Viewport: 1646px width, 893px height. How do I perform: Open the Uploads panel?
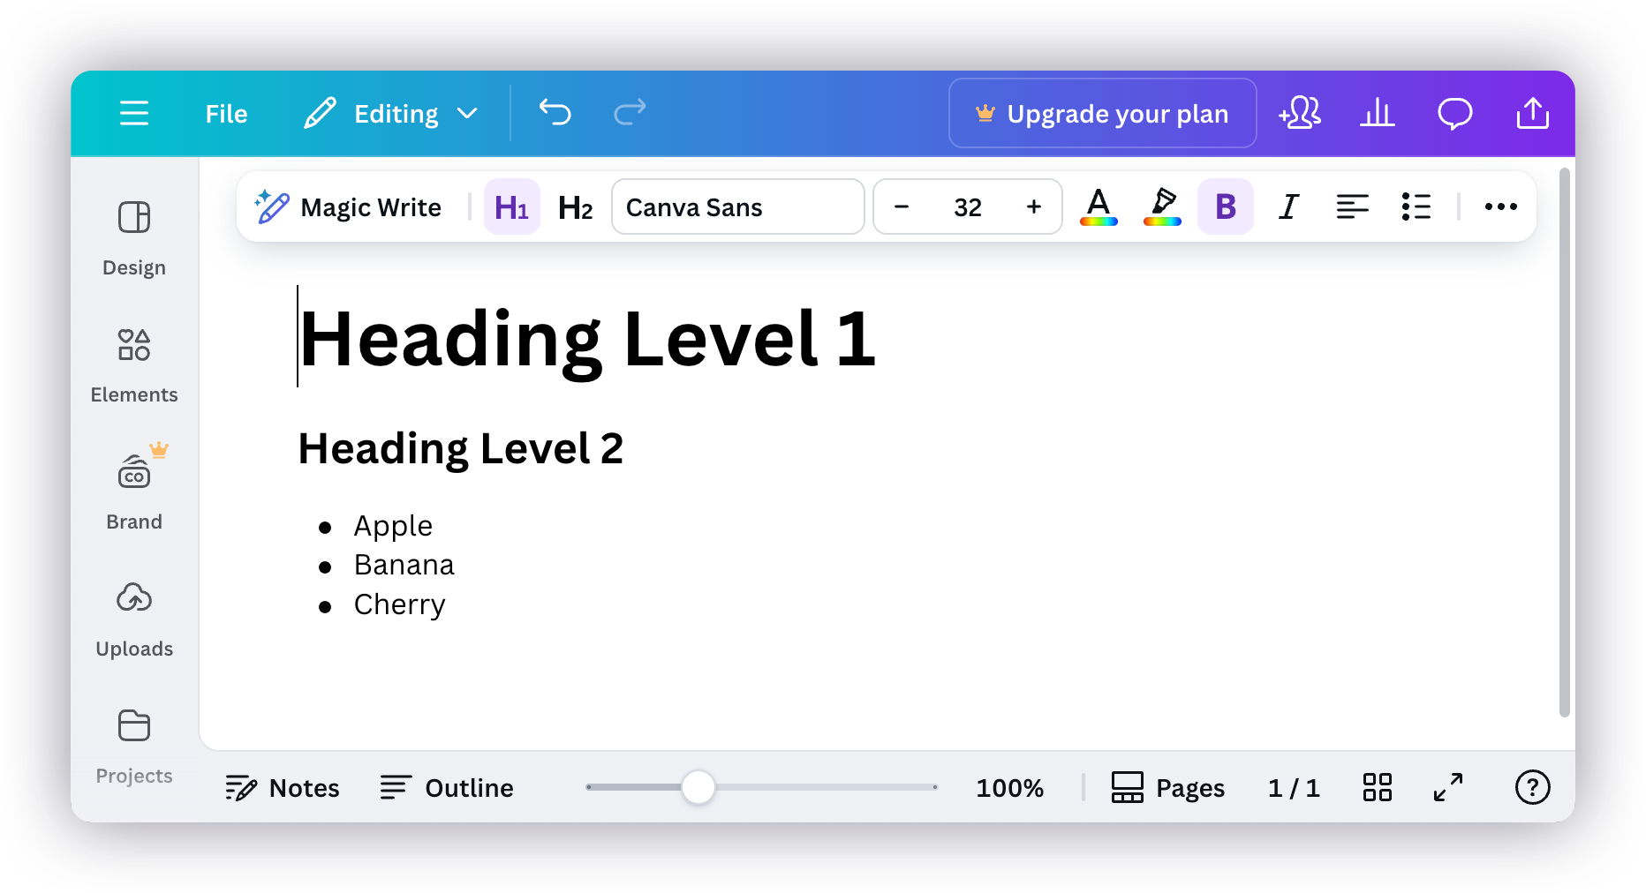(133, 615)
